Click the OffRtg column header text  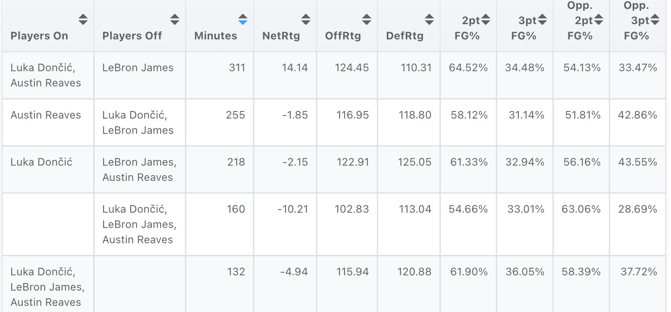pos(343,36)
